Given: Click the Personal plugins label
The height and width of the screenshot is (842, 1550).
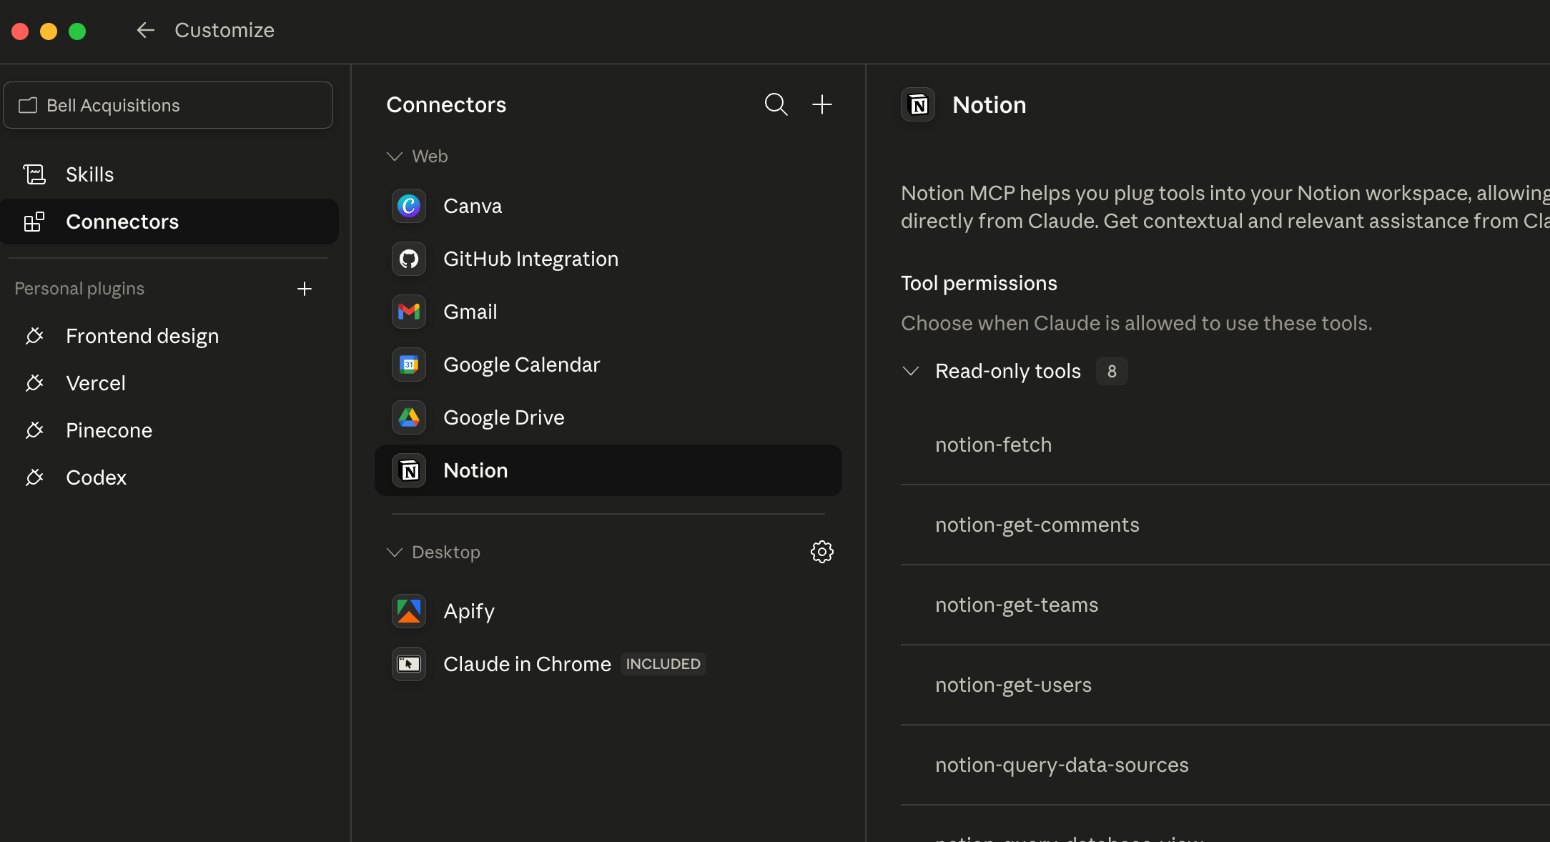Looking at the screenshot, I should [x=79, y=289].
